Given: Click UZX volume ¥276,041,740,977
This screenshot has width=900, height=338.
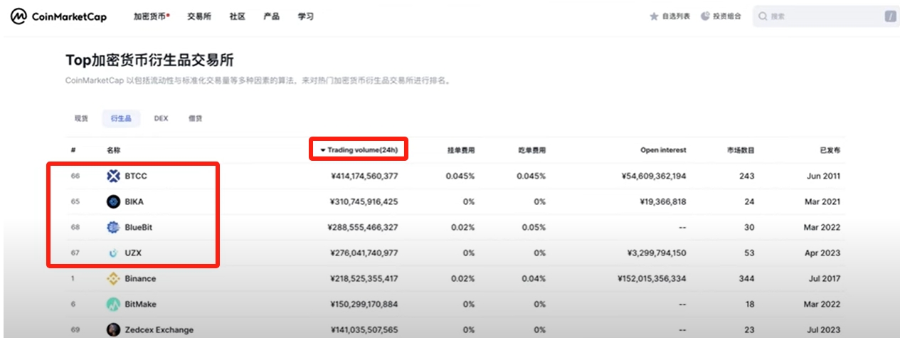Looking at the screenshot, I should [x=364, y=253].
